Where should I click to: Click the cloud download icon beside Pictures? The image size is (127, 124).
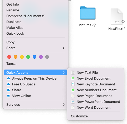point(94,25)
